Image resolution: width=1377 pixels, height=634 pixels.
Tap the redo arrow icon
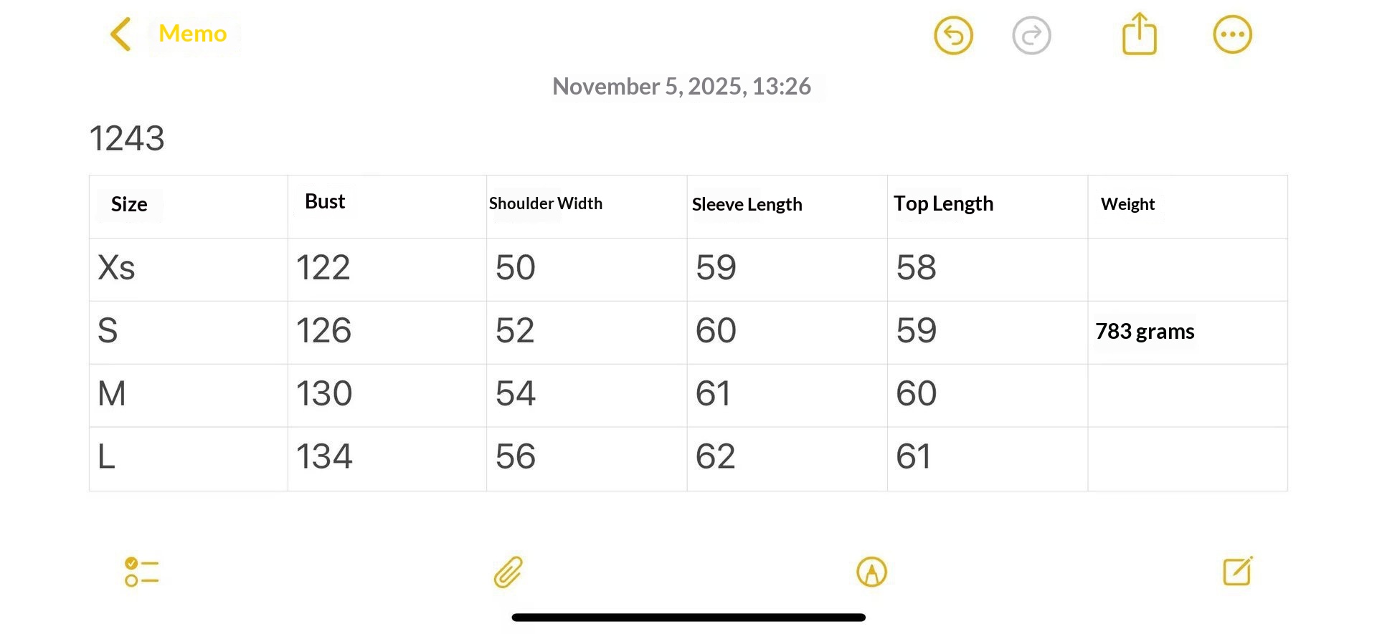tap(1031, 35)
